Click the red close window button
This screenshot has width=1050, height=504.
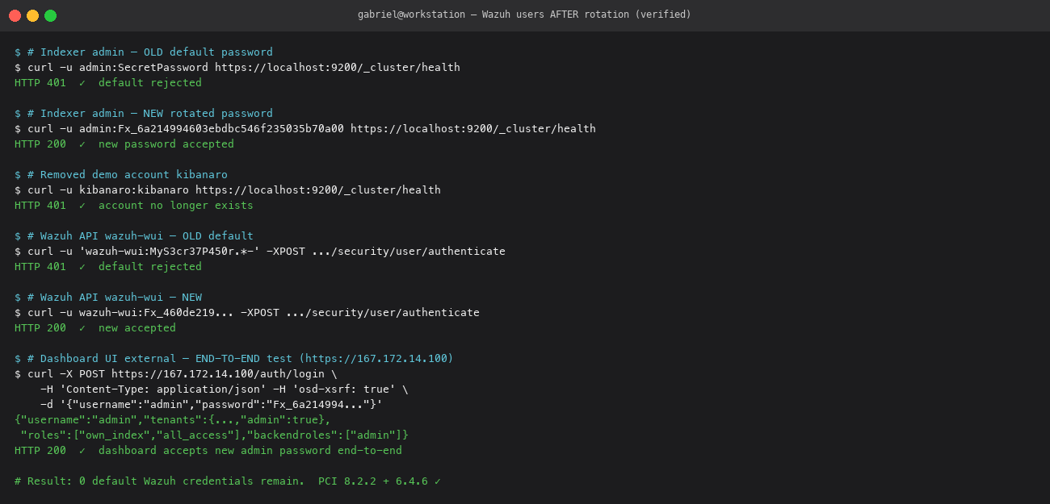tap(15, 15)
